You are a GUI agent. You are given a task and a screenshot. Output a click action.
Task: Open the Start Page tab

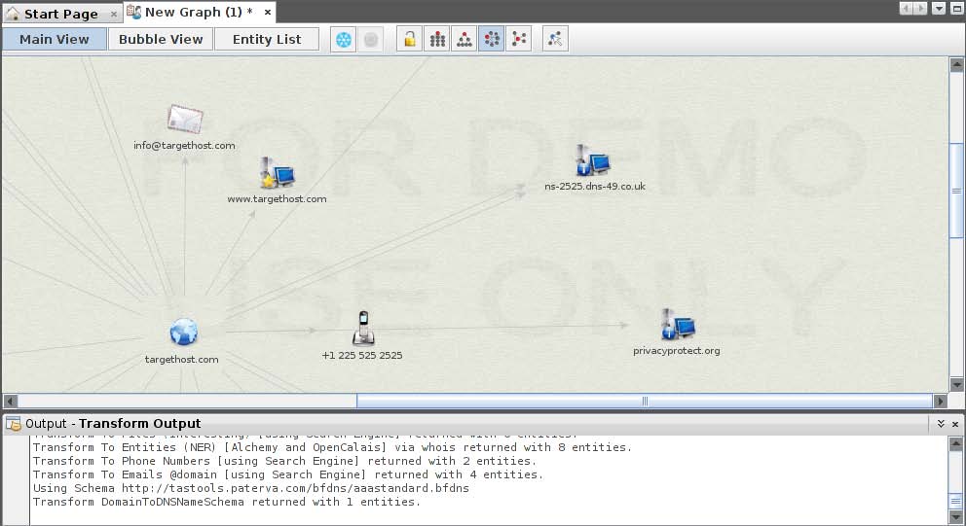[x=60, y=14]
